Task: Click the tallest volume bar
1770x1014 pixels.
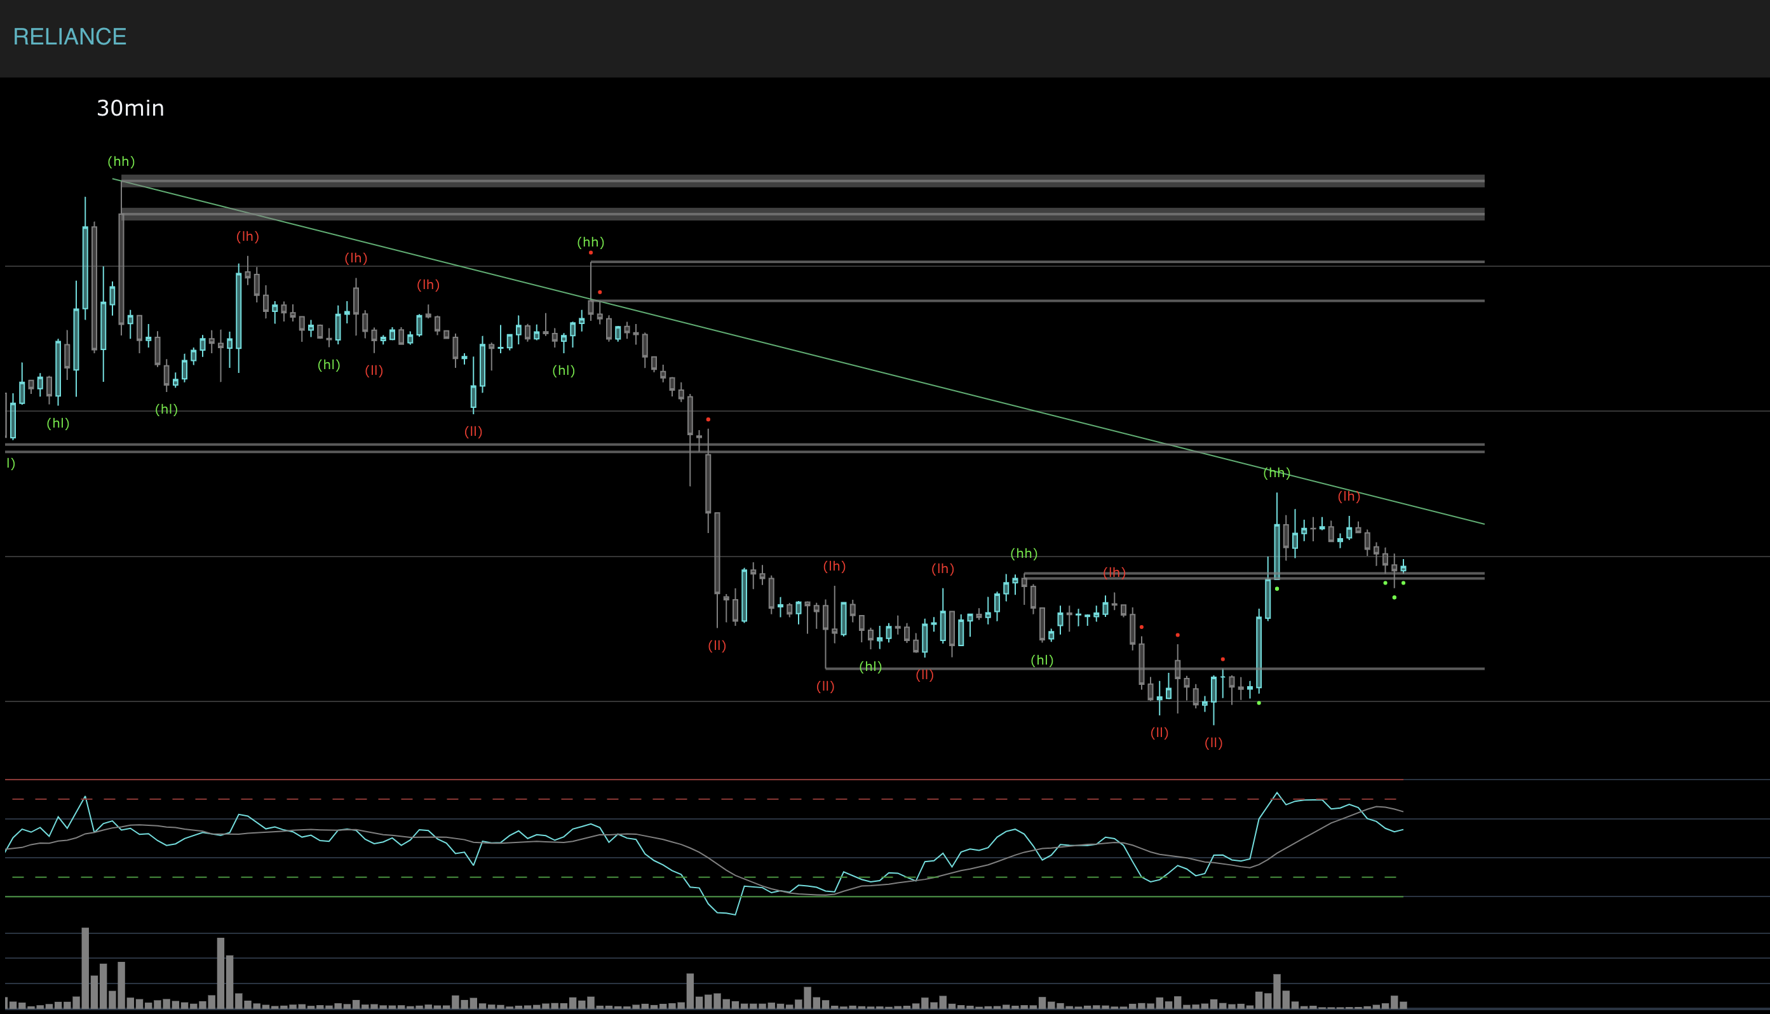Action: [85, 968]
